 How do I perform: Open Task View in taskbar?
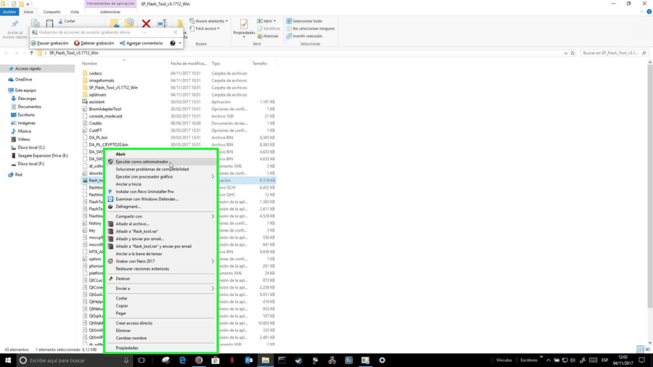(141, 360)
